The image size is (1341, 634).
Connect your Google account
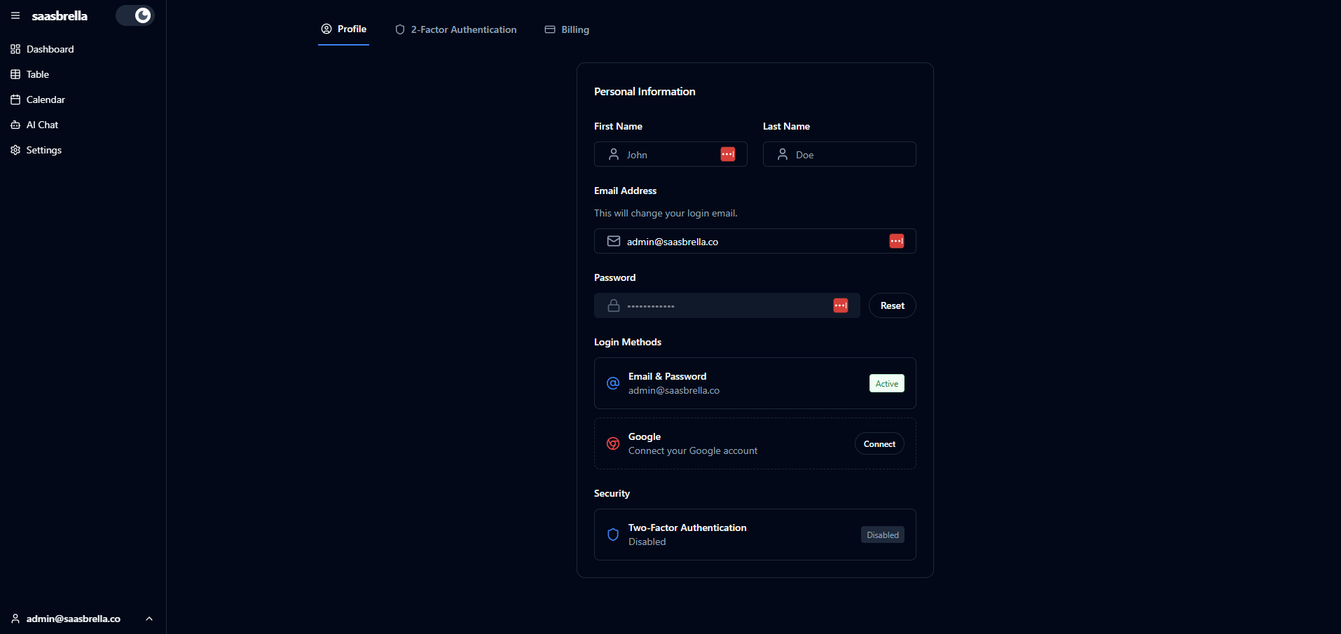[x=879, y=444]
